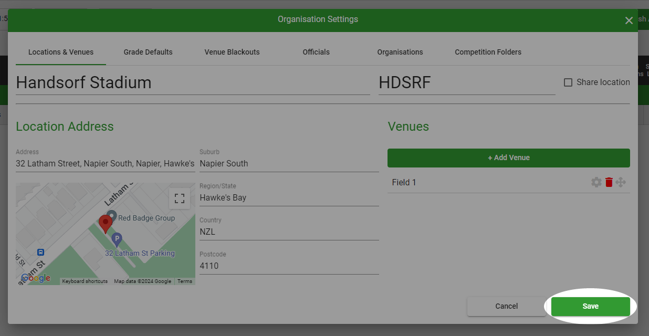This screenshot has height=336, width=649.
Task: Open the Organisations tab
Action: [400, 52]
